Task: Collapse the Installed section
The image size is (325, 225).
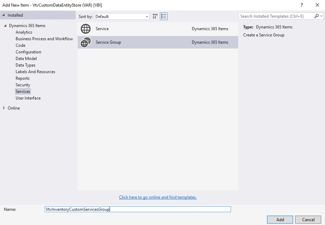Action: click(x=3, y=15)
